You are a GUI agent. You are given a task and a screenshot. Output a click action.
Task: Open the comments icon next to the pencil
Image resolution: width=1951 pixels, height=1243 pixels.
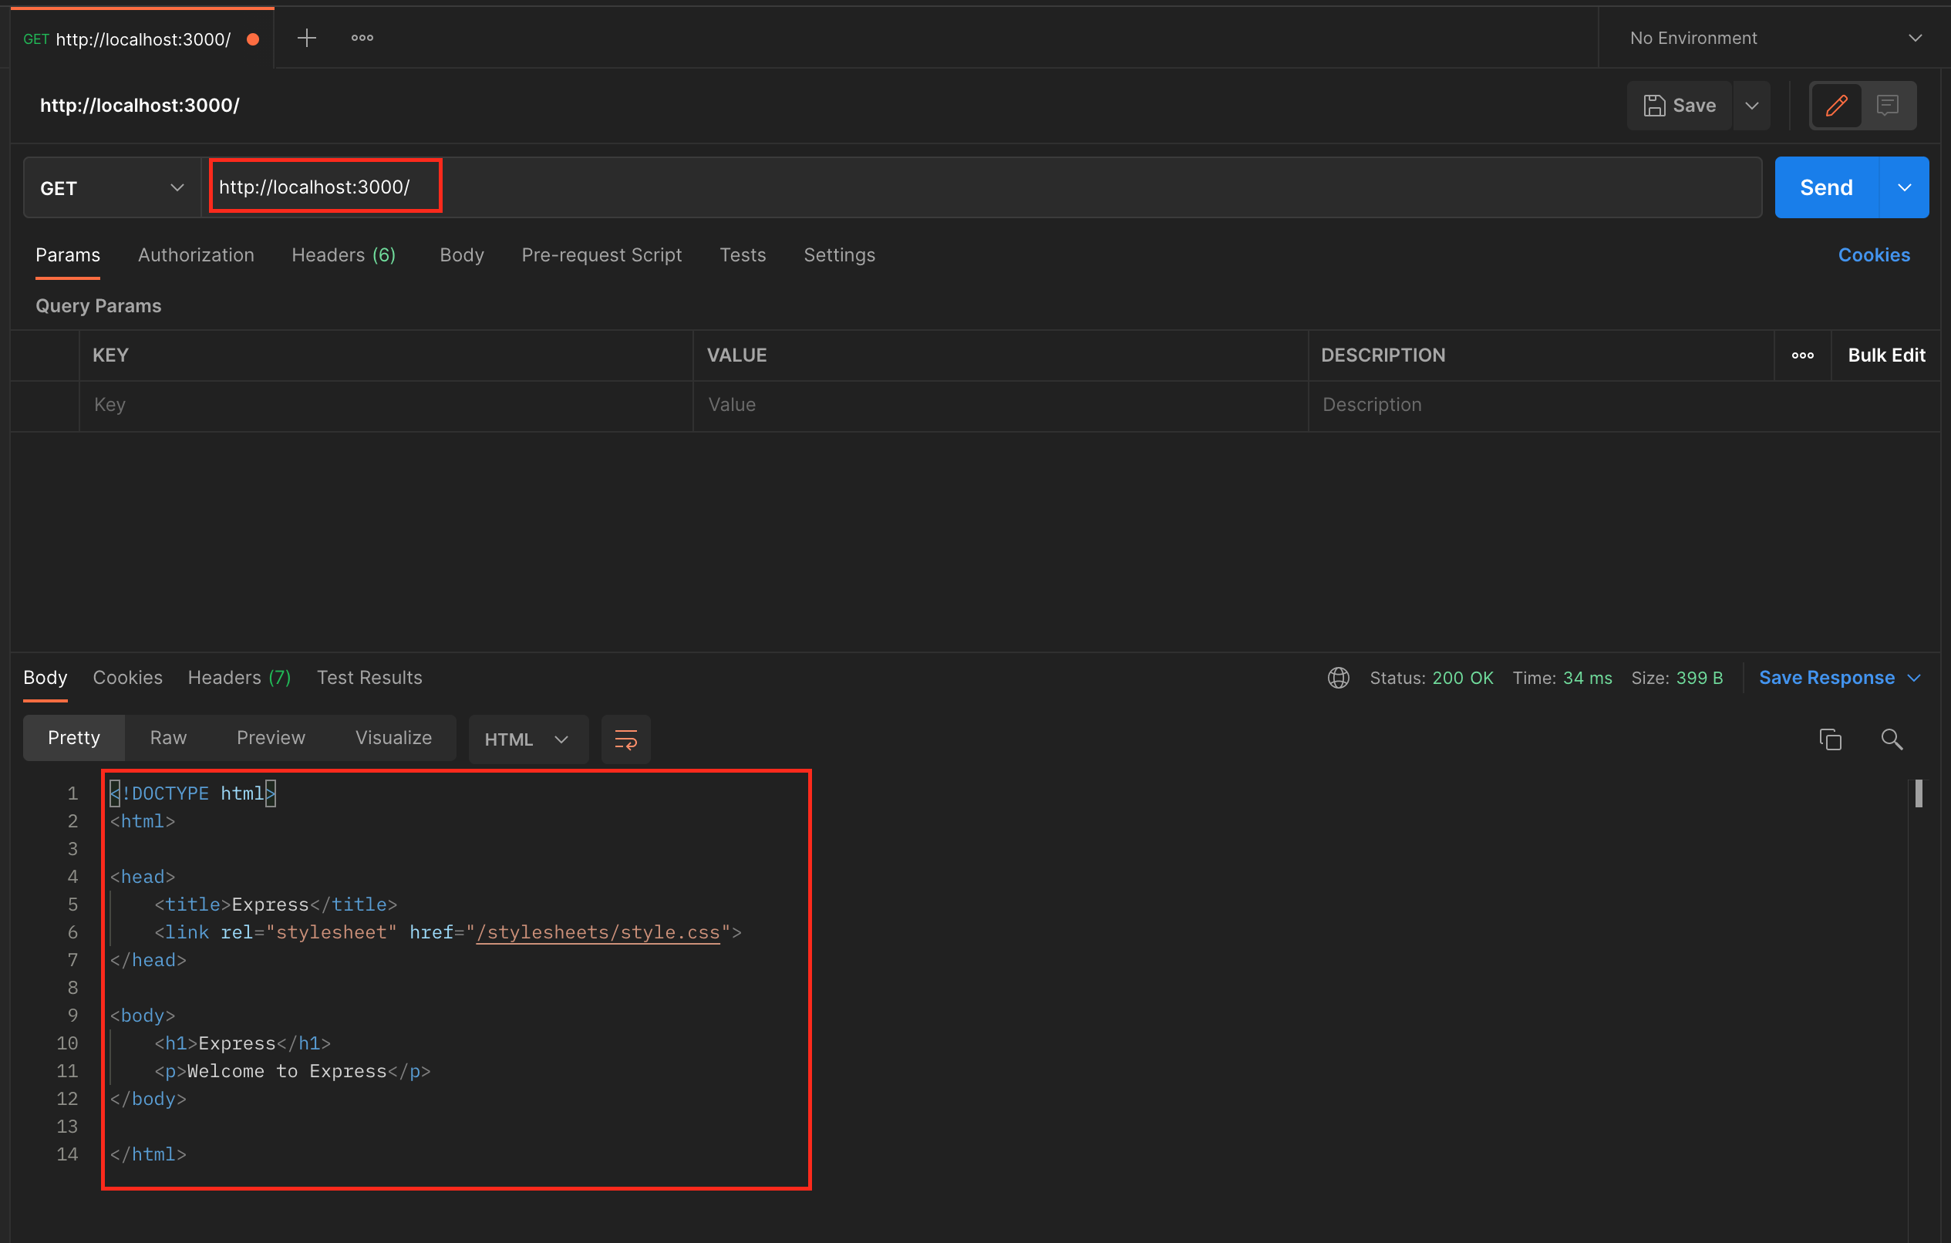(1887, 106)
